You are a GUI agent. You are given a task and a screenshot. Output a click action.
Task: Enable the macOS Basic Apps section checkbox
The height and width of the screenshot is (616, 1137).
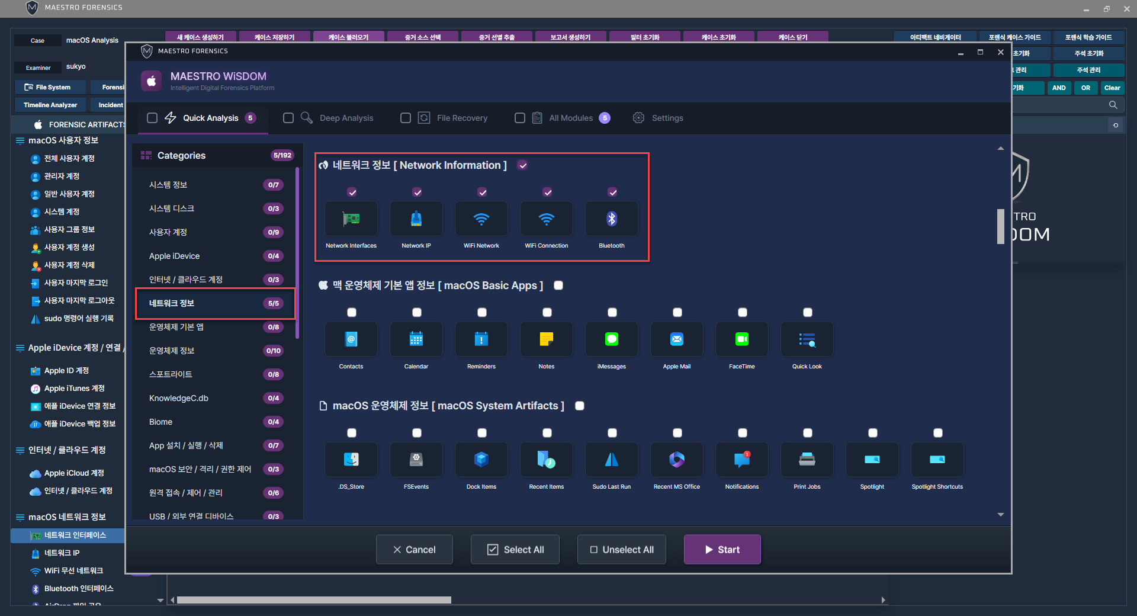[x=558, y=285]
